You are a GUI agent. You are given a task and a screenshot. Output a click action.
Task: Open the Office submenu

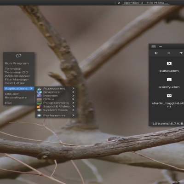pos(56,99)
